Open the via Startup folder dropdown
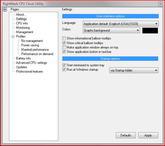Image resolution: width=165 pixels, height=146 pixels. tap(134, 70)
